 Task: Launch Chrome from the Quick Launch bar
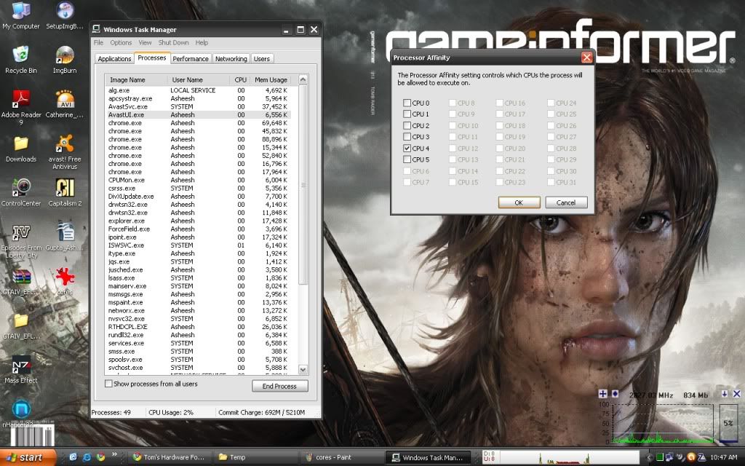100,457
